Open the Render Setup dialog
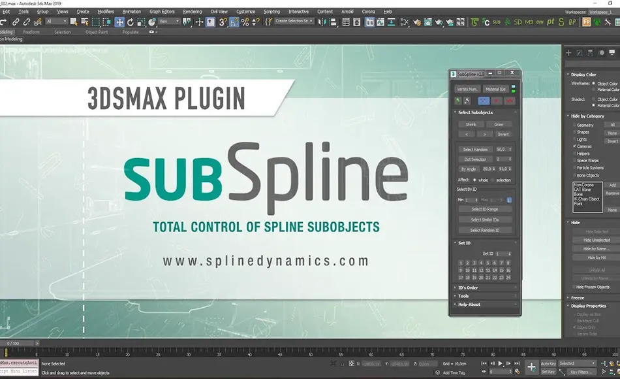 pyautogui.click(x=417, y=22)
